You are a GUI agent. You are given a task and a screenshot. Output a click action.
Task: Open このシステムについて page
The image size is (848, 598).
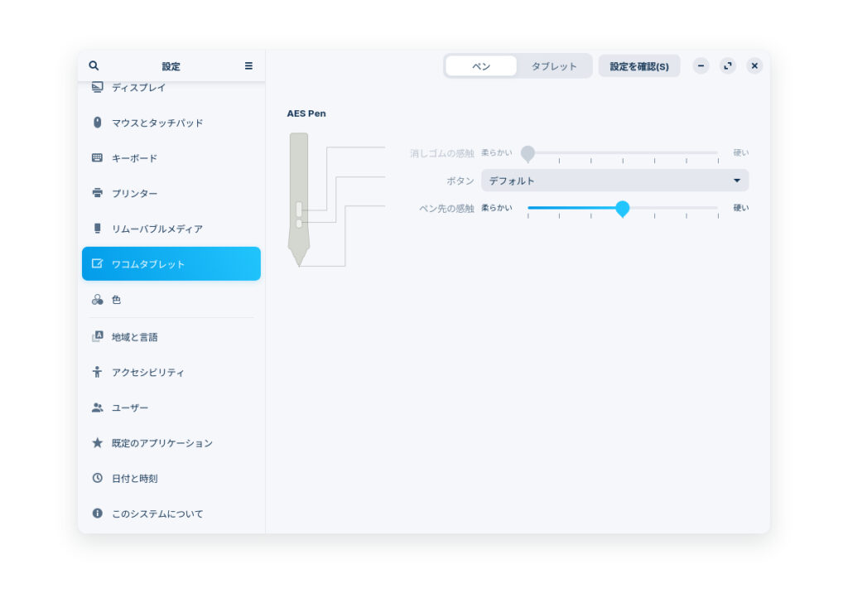[171, 514]
